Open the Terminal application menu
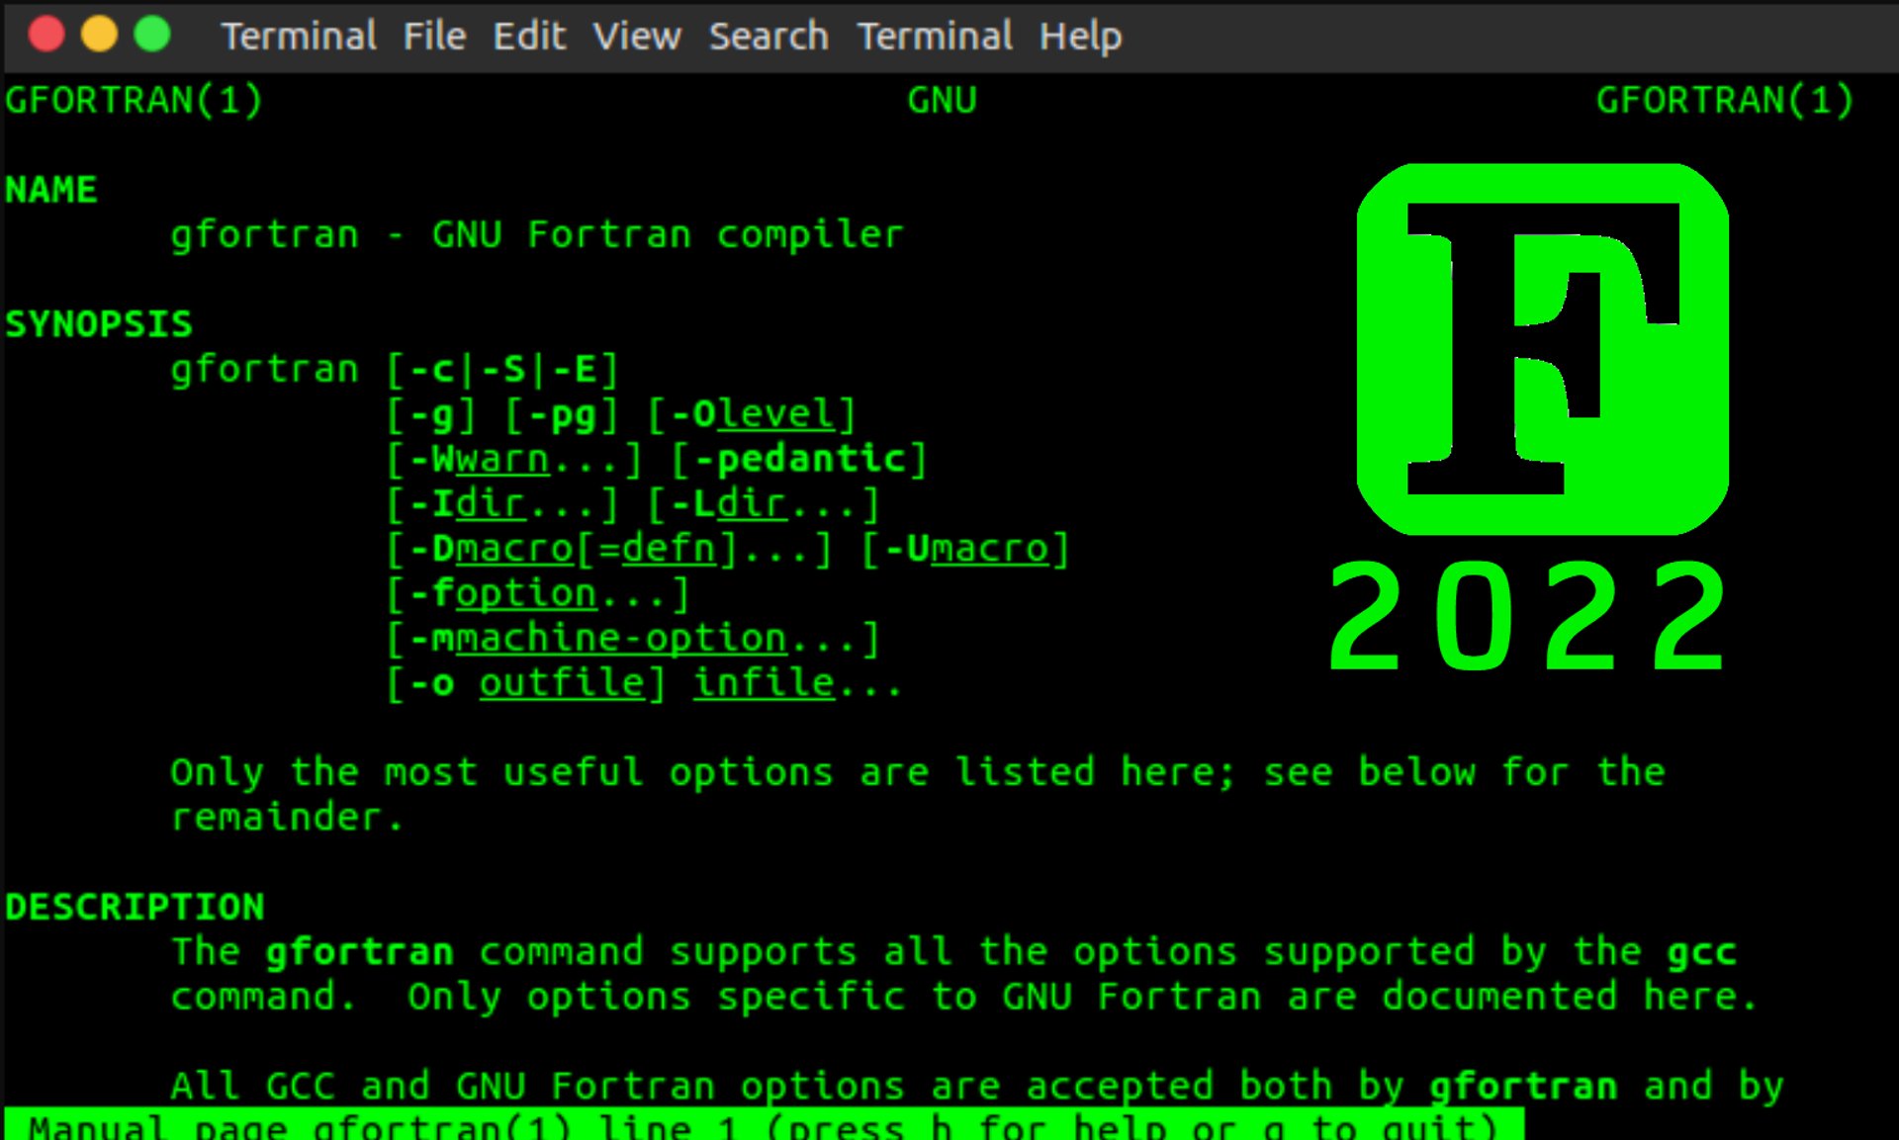The image size is (1899, 1140). pos(299,37)
